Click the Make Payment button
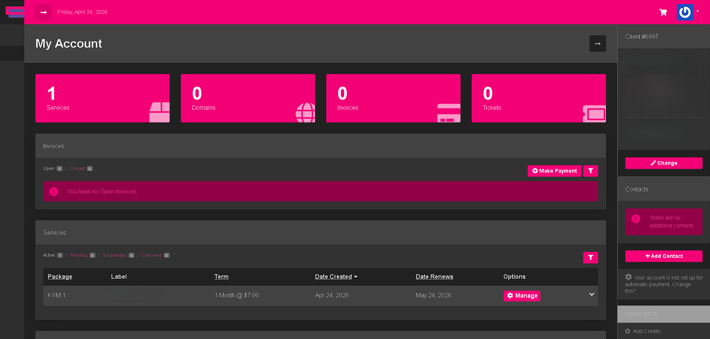 [x=555, y=171]
